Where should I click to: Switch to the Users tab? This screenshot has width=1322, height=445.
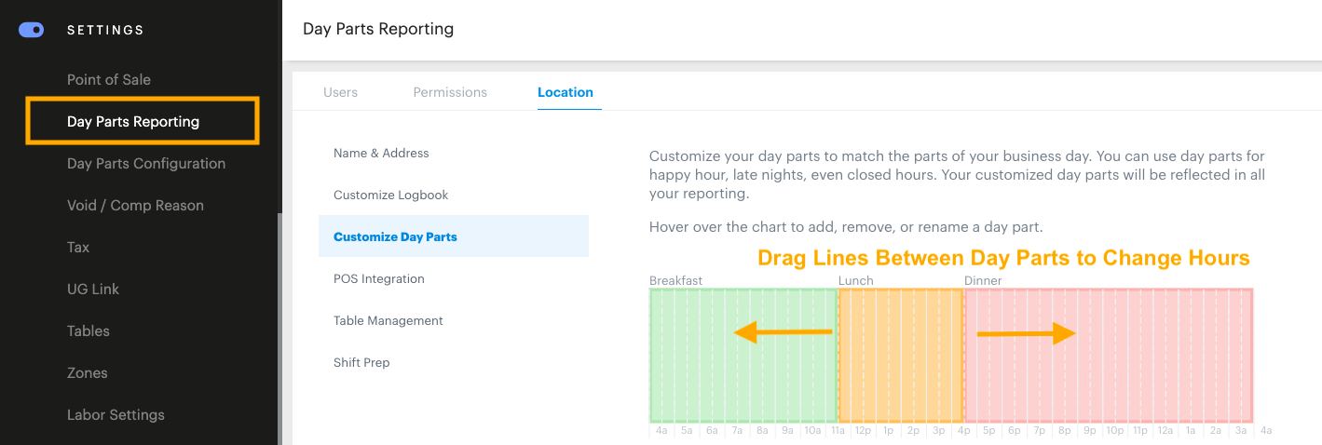point(340,92)
